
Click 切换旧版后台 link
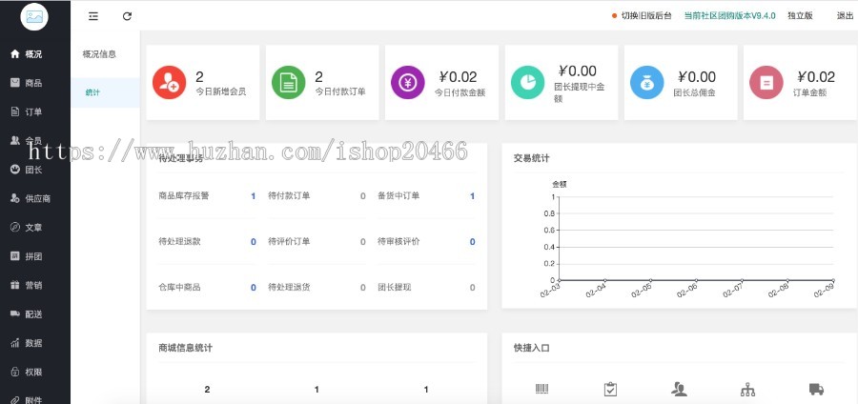coord(646,16)
